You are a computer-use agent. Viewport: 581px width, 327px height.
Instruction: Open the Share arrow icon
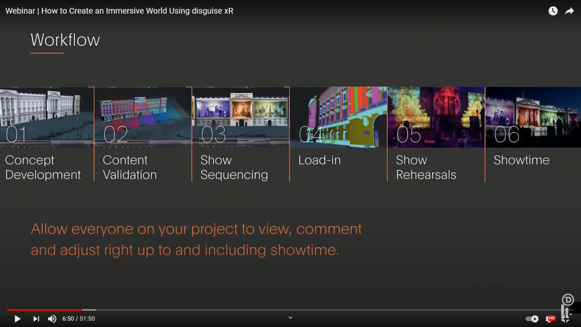[x=569, y=11]
